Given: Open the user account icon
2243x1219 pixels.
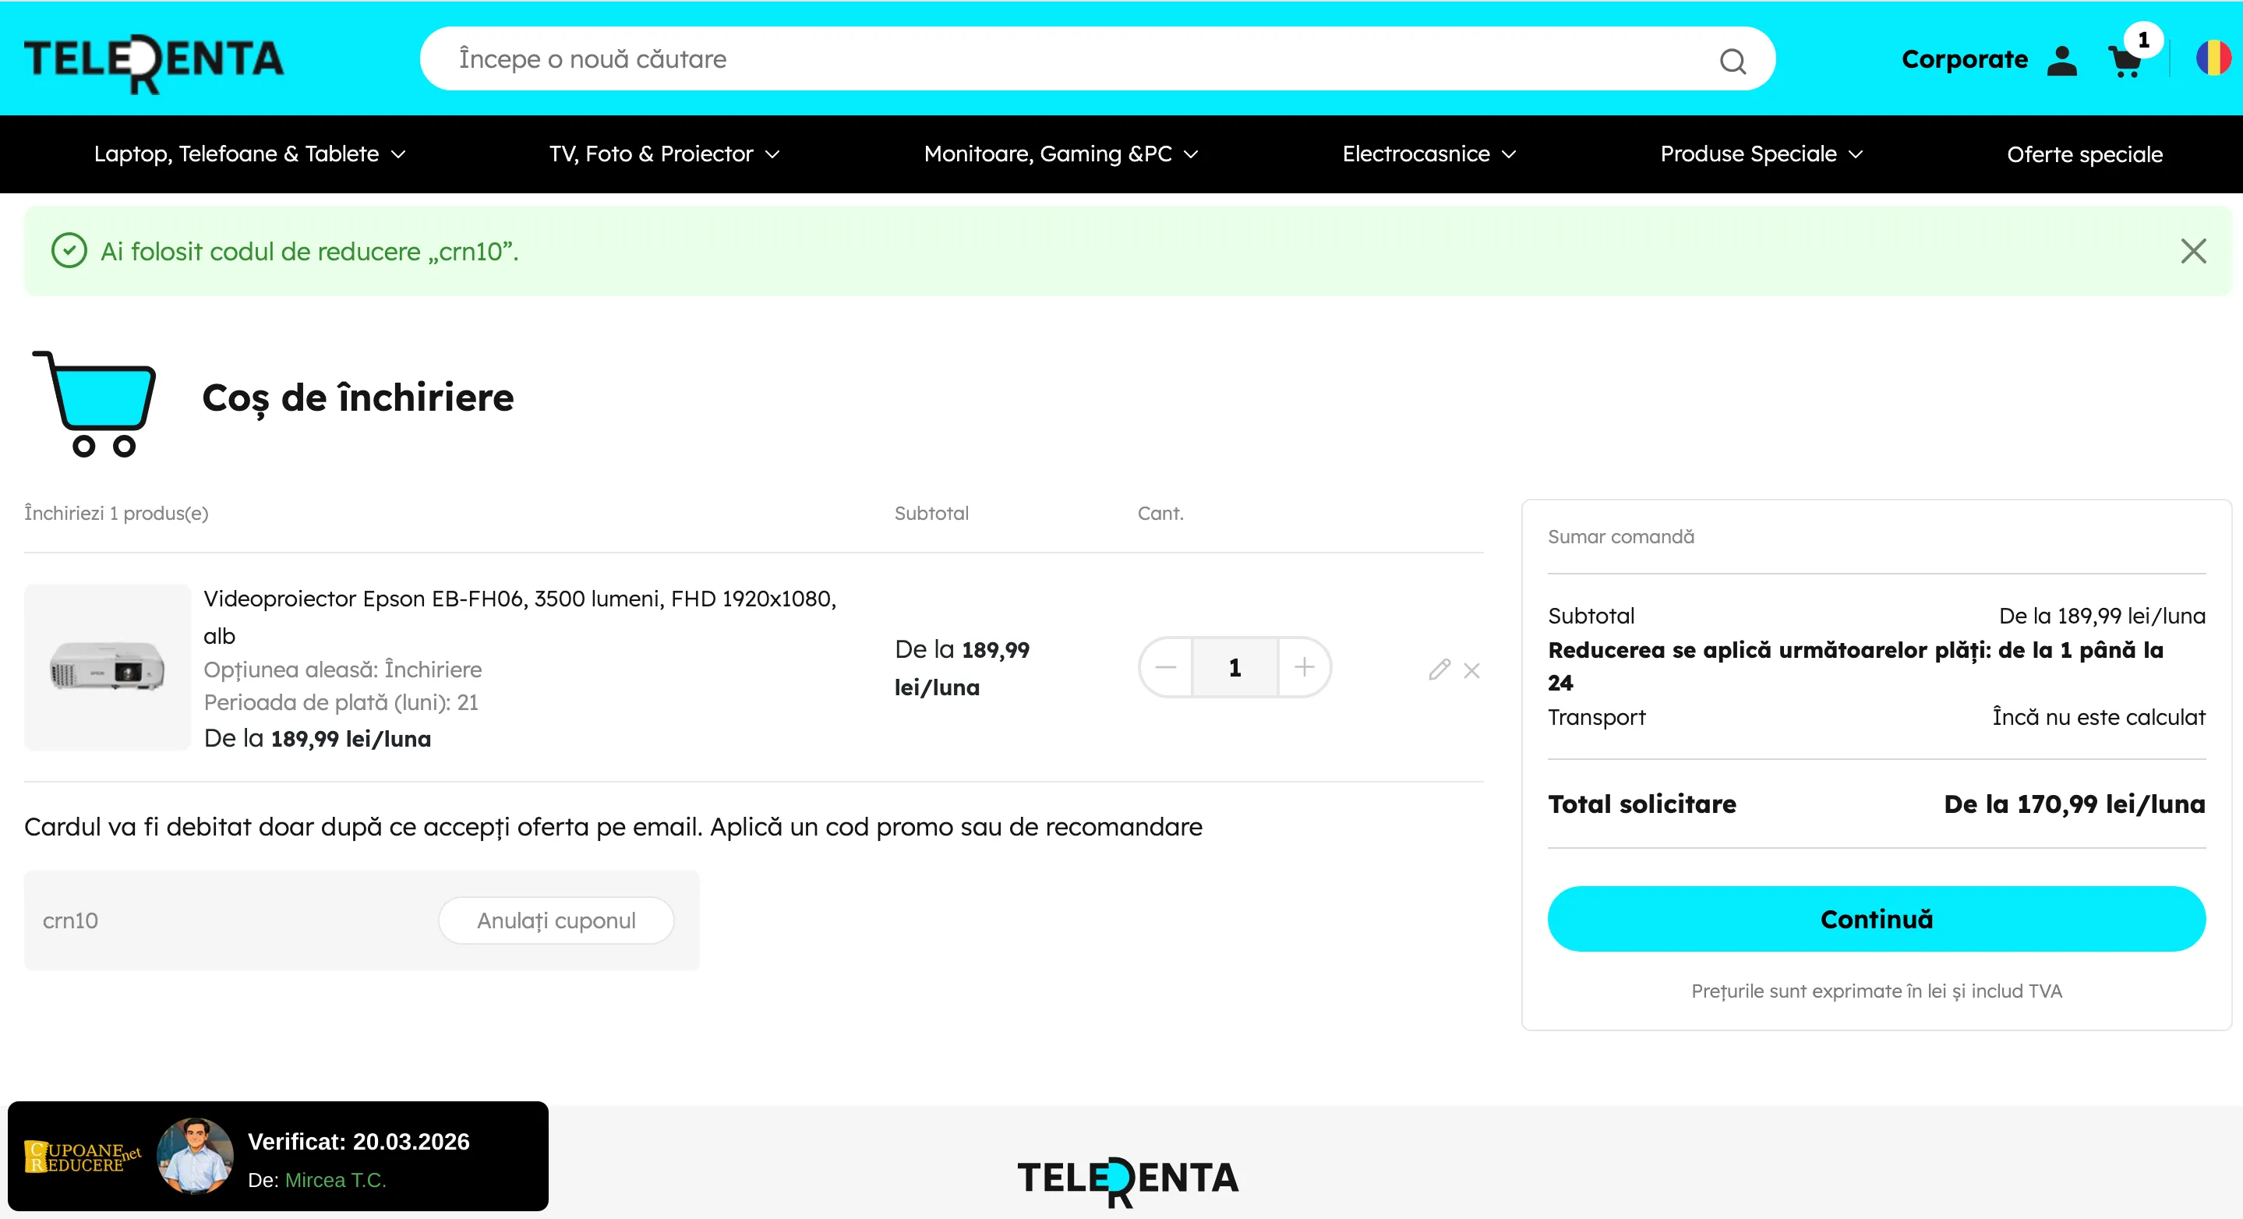Looking at the screenshot, I should [2061, 60].
